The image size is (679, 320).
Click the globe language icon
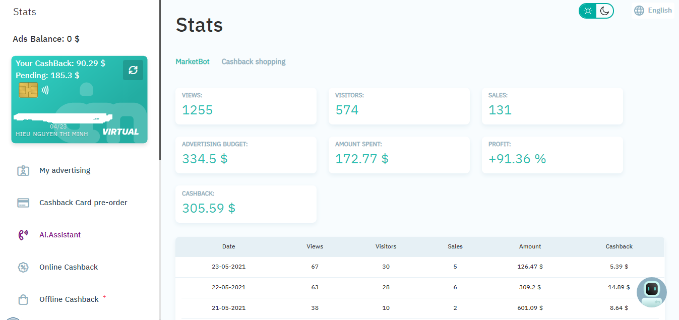pyautogui.click(x=639, y=11)
